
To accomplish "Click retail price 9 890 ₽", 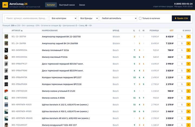I will point(155,37).
